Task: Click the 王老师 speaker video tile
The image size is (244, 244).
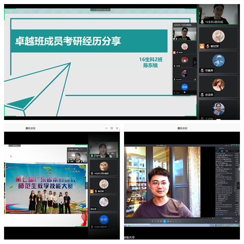Action: coord(104,150)
